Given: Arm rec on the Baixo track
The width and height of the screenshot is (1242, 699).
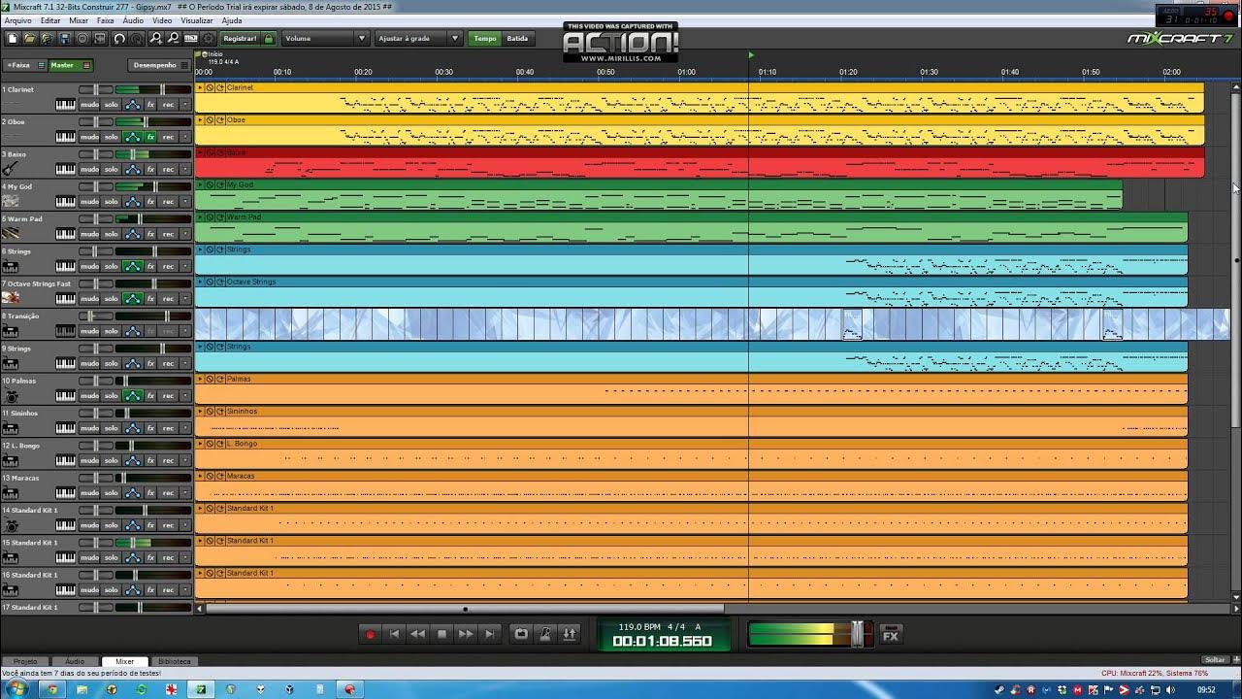Looking at the screenshot, I should pyautogui.click(x=168, y=169).
